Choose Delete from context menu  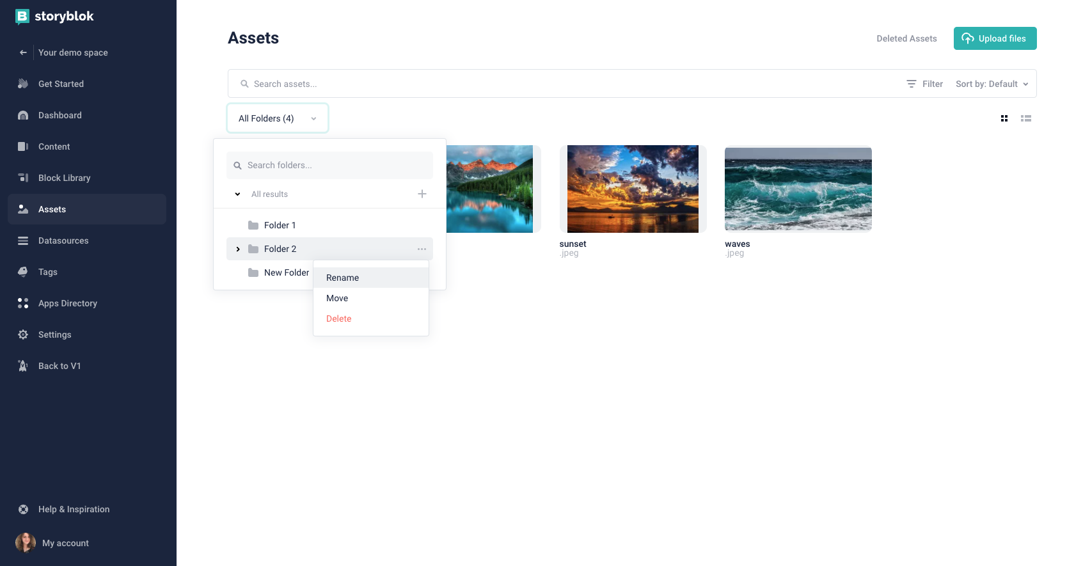coord(371,318)
